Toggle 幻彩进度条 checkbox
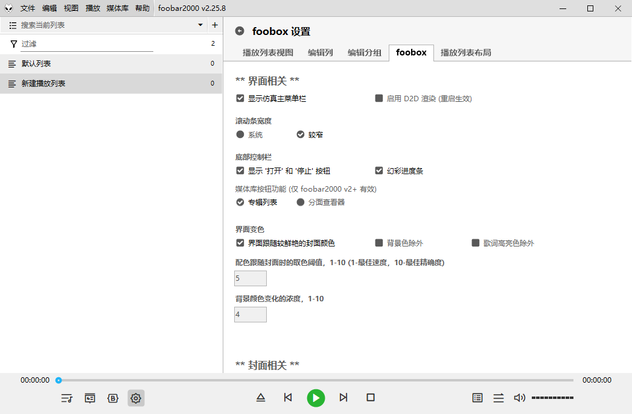The width and height of the screenshot is (632, 414). click(379, 171)
